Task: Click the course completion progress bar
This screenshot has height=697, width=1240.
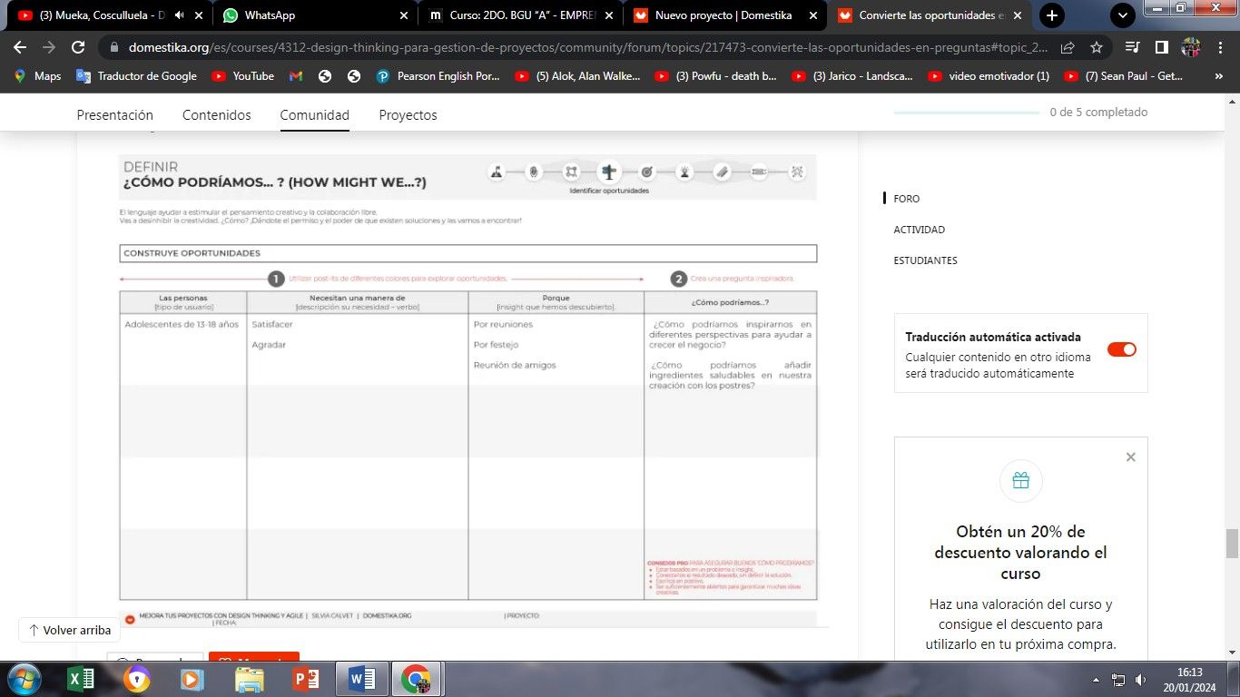Action: [967, 113]
